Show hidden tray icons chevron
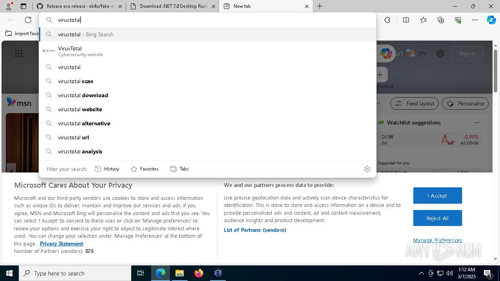 (421, 273)
